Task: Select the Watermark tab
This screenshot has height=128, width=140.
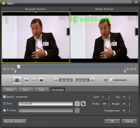Action: [x=58, y=90]
